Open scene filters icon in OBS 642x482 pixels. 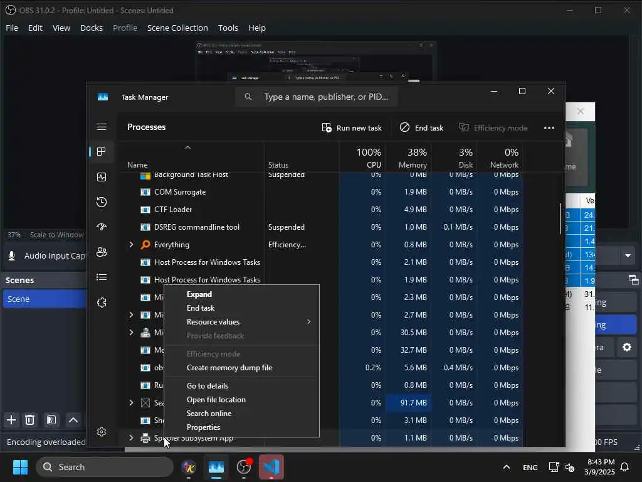[x=51, y=420]
